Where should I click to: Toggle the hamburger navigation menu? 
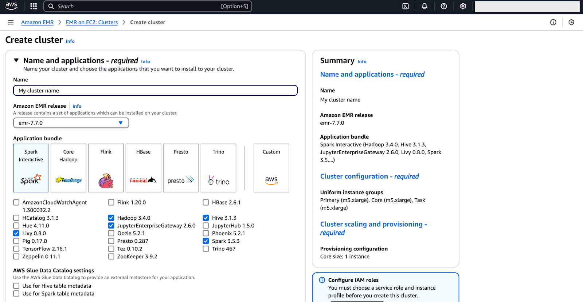tap(11, 22)
